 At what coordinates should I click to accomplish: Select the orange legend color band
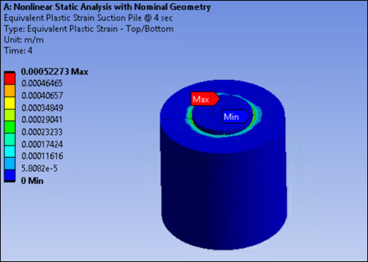[9, 90]
